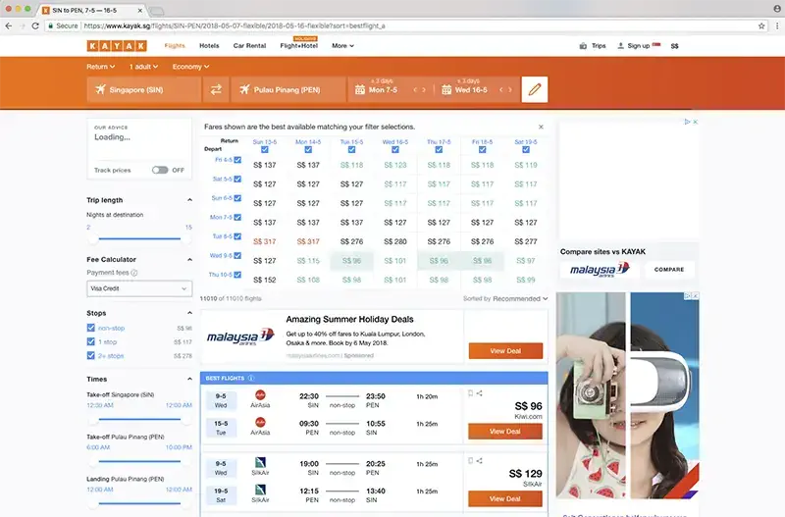Close the top right advertisement
Image resolution: width=785 pixels, height=517 pixels.
[x=695, y=122]
